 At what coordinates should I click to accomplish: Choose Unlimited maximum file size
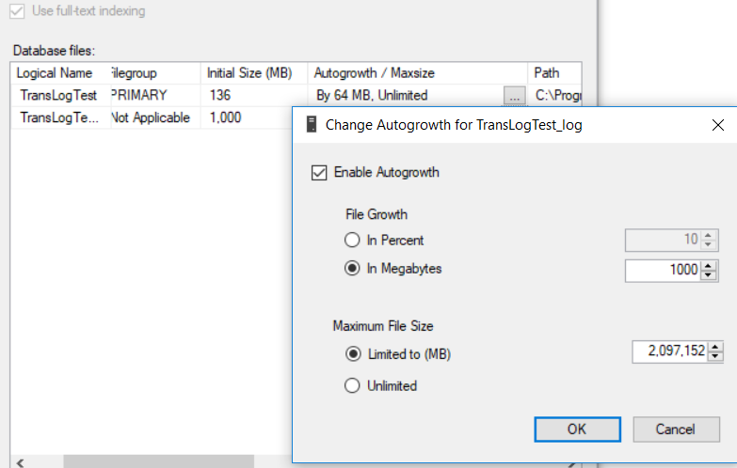[x=353, y=385]
